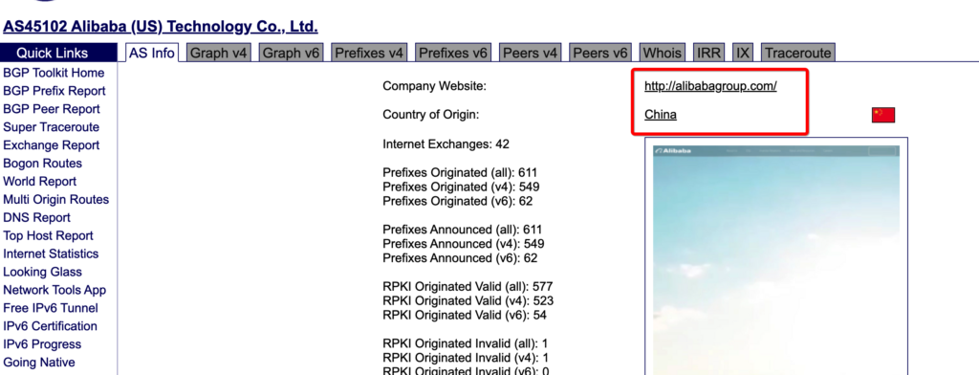Click the Quick Links header
The height and width of the screenshot is (375, 979).
tap(58, 54)
